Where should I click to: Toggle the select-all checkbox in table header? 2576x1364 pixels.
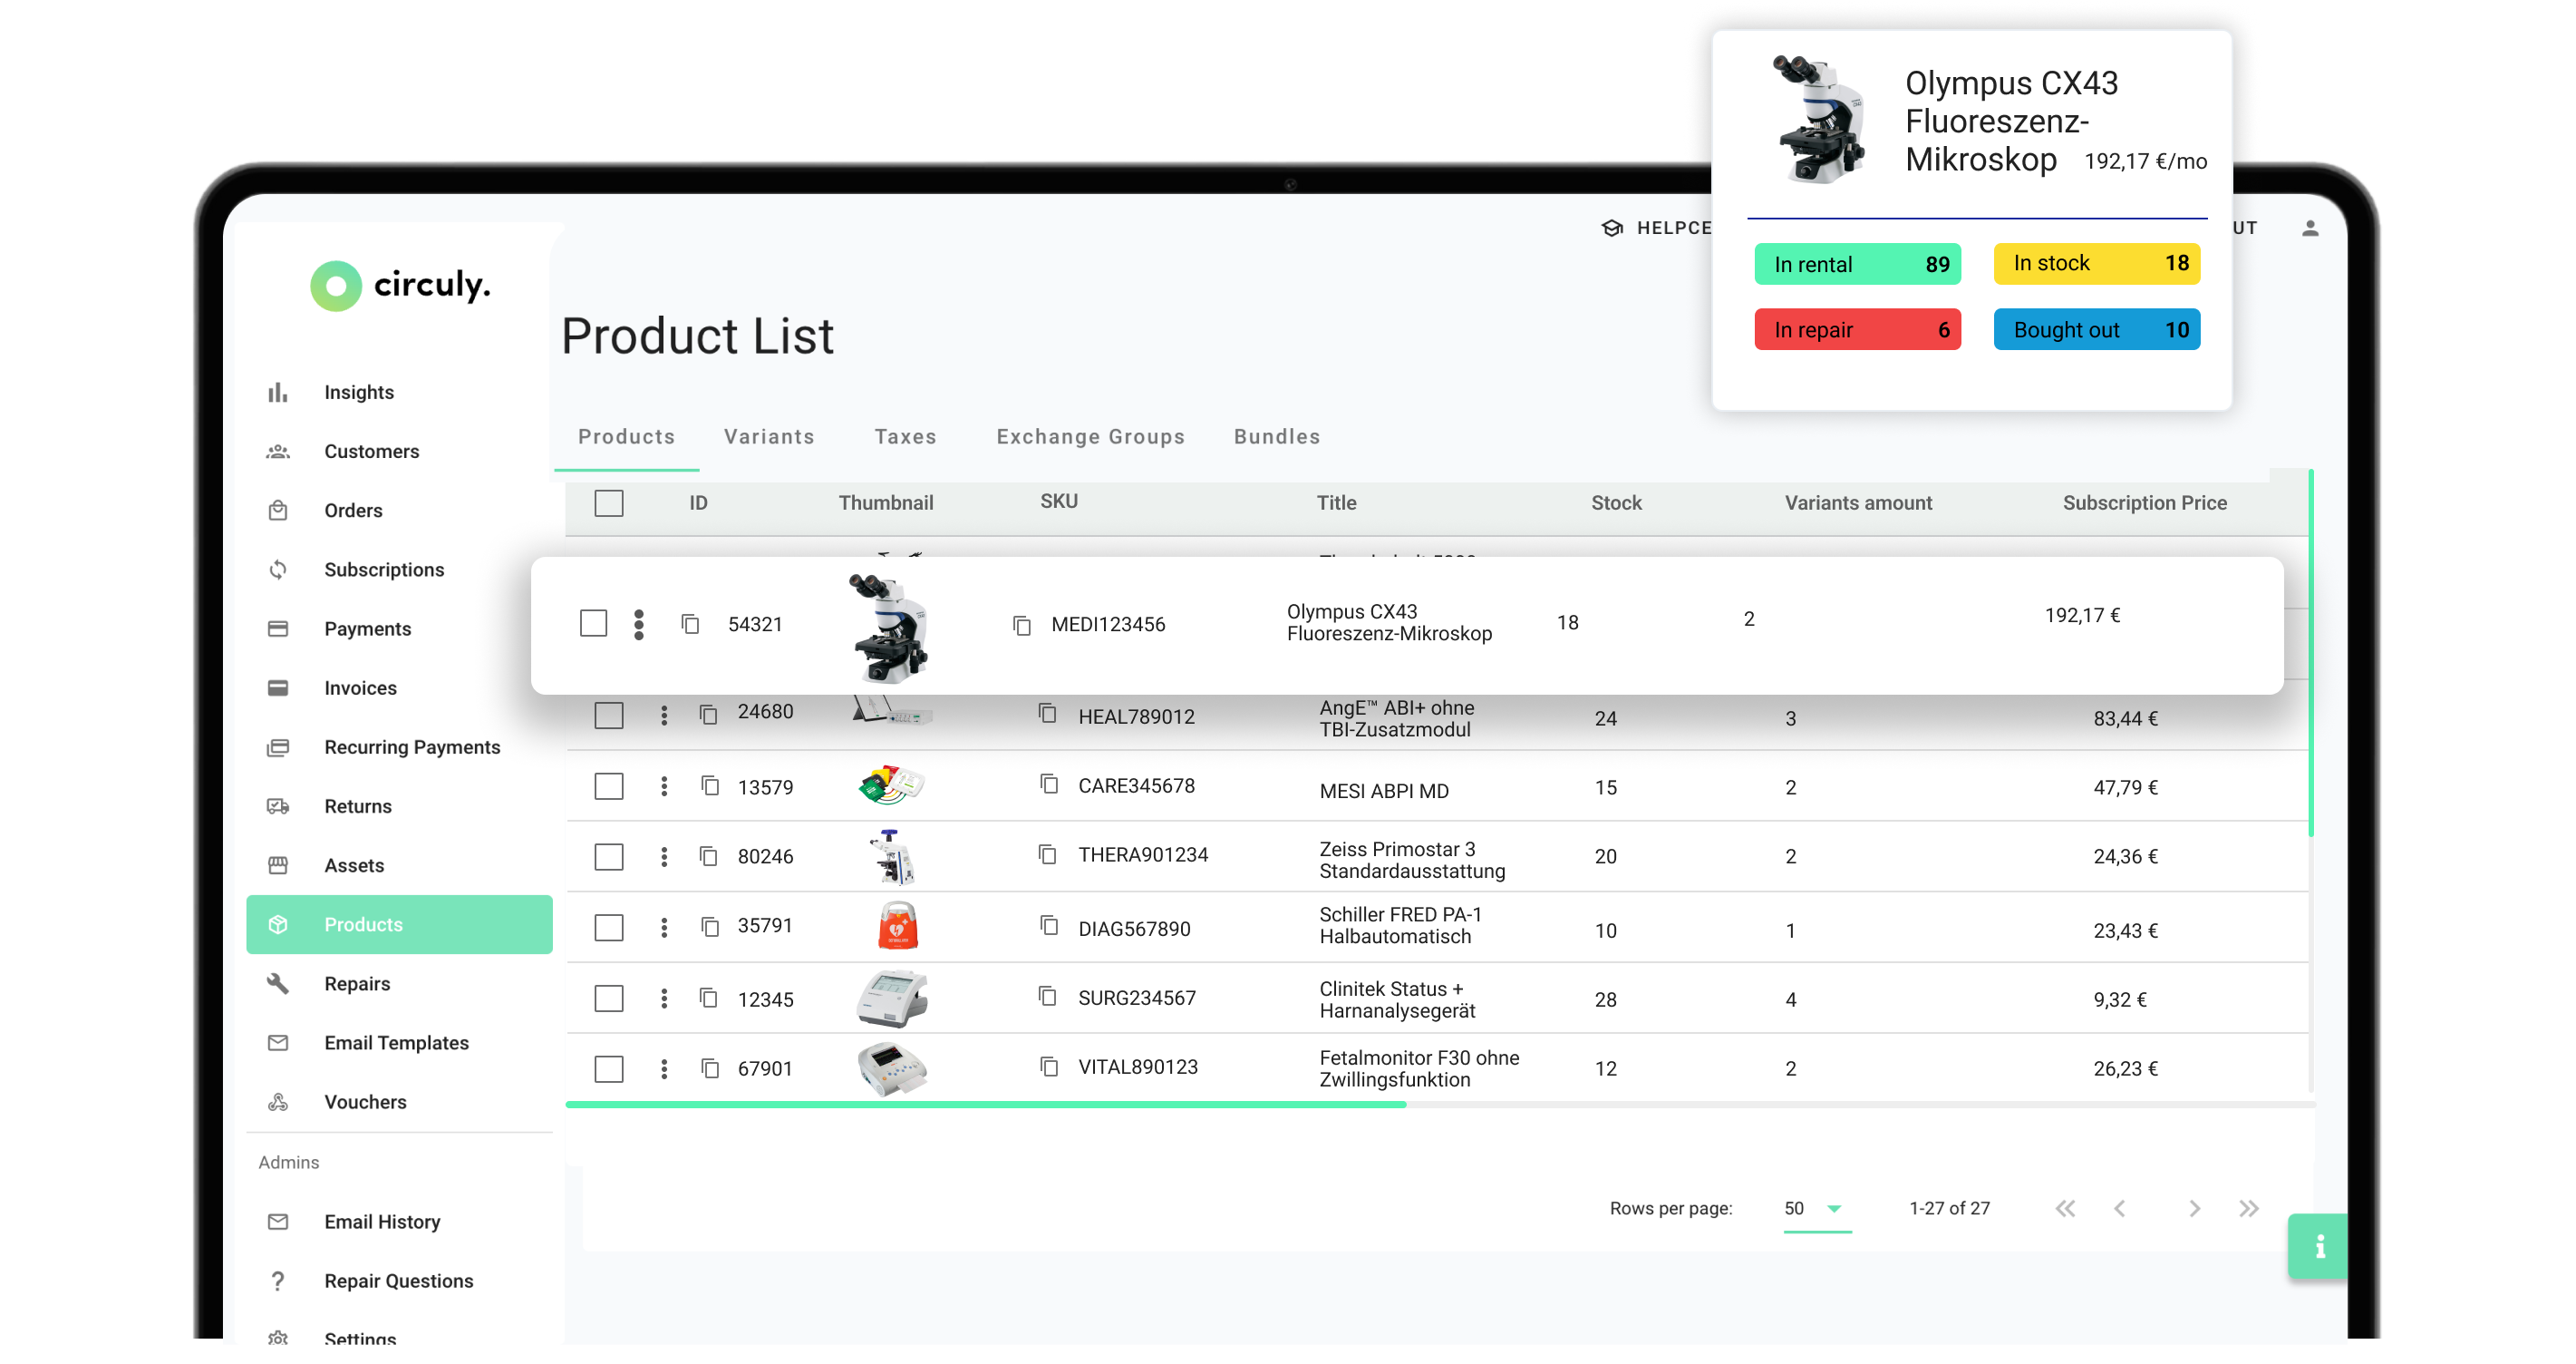click(x=609, y=502)
